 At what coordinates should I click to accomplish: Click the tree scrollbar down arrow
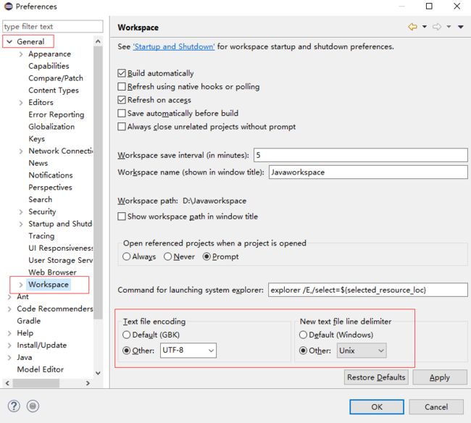point(98,373)
